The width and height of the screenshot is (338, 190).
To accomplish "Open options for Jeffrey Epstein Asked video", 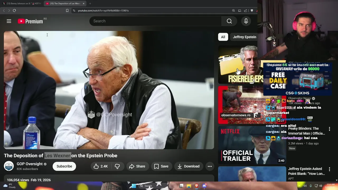I will [329, 169].
